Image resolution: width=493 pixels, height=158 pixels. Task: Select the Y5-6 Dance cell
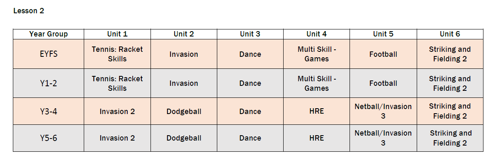click(250, 138)
